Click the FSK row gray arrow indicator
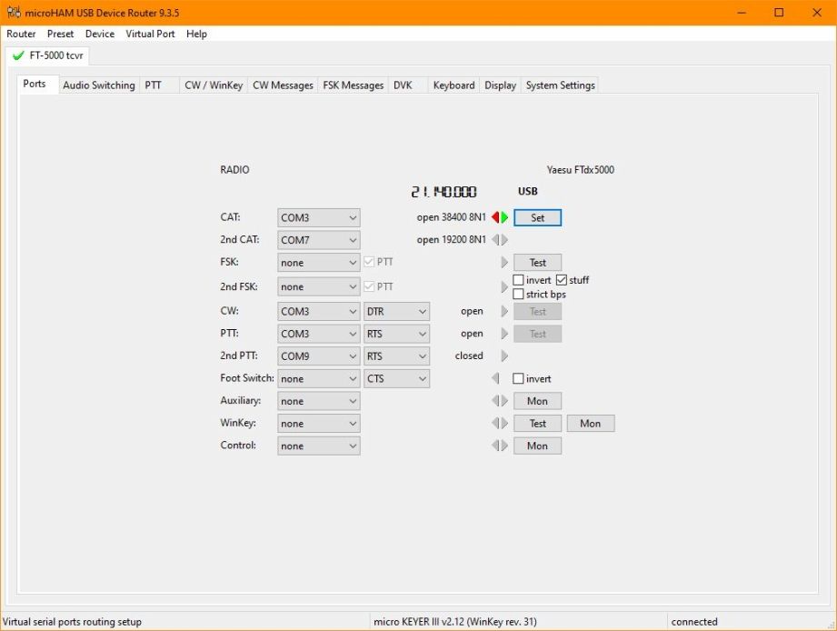837x631 pixels. (x=504, y=263)
